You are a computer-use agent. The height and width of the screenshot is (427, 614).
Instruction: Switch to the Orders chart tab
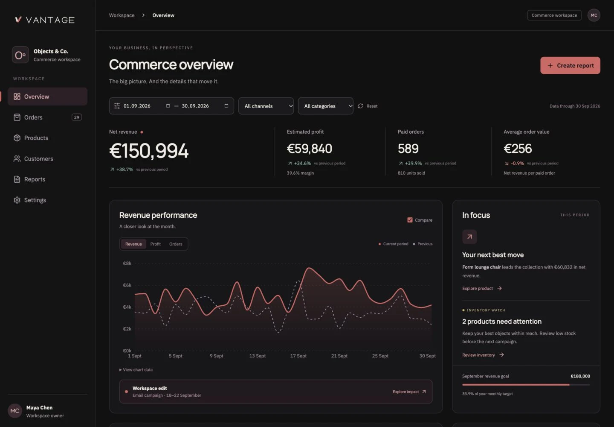[x=176, y=244]
